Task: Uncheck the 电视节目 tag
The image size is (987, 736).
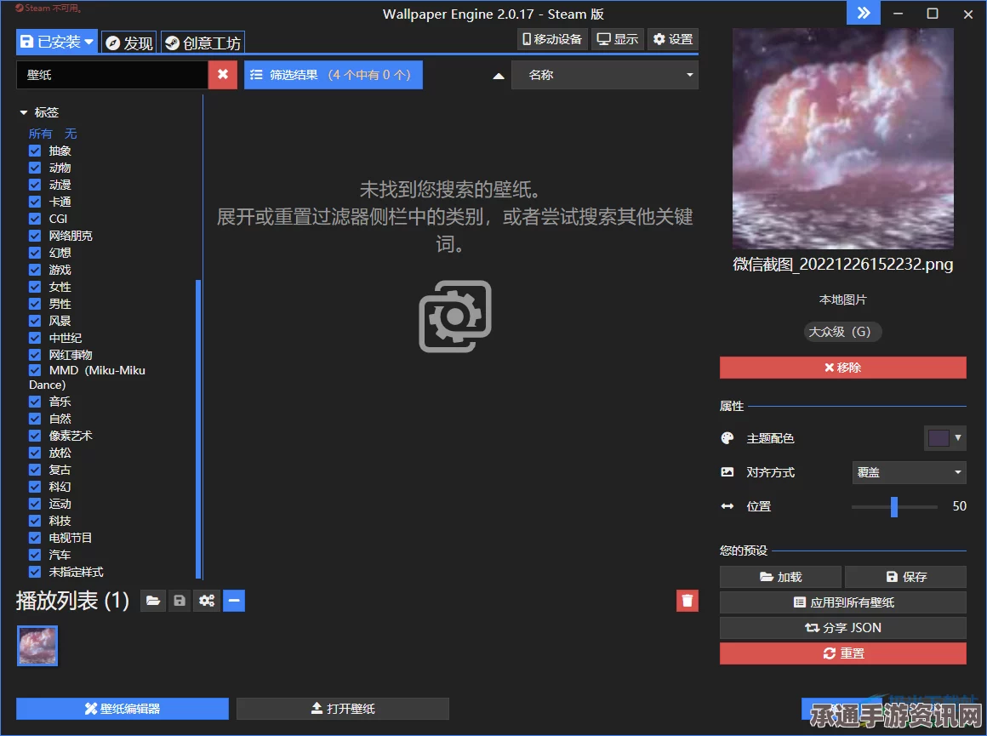Action: (35, 537)
